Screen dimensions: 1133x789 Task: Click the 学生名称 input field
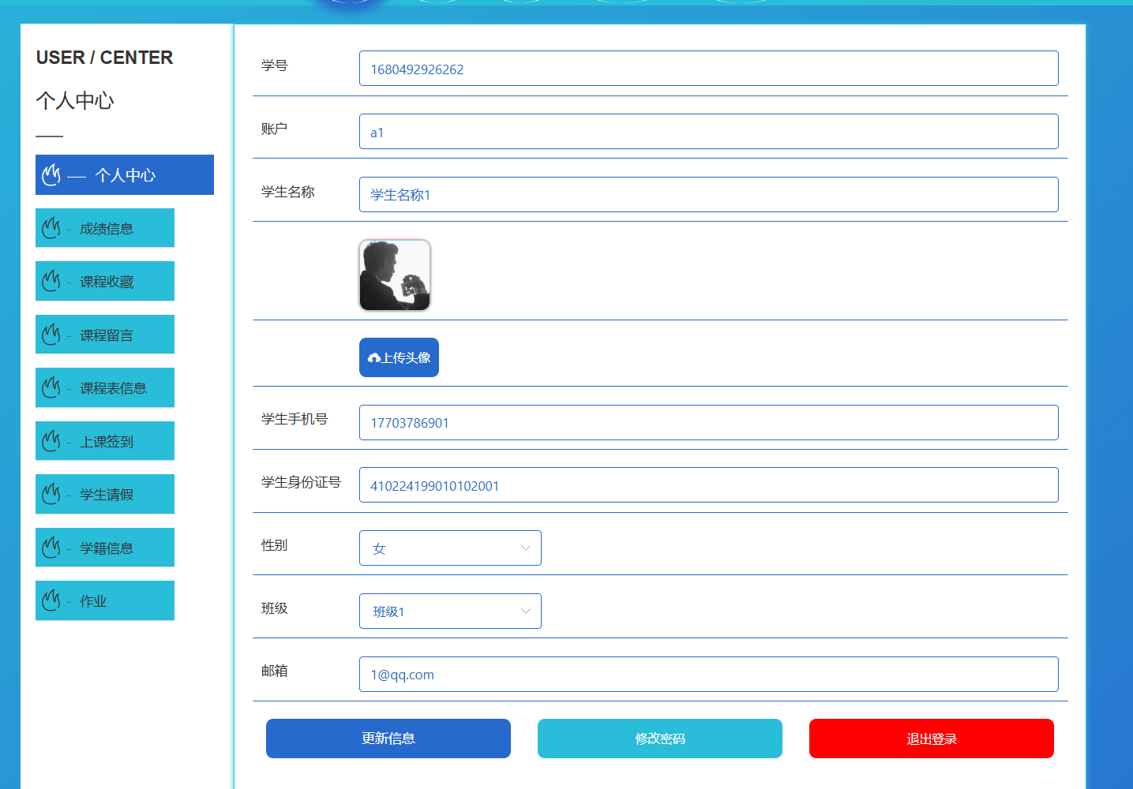[709, 195]
